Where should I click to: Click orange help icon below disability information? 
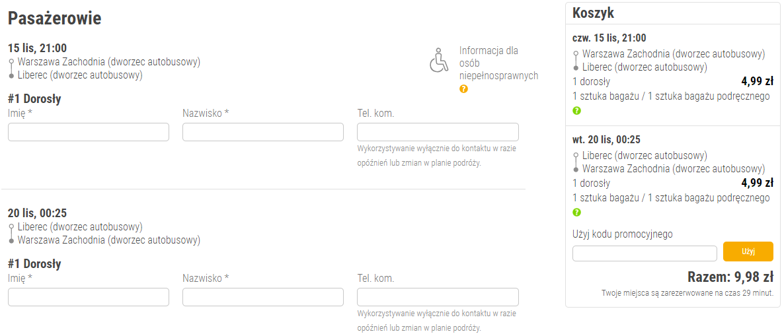click(x=463, y=88)
